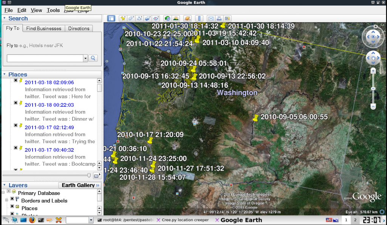Open the terminal launcher in taskbar
387x225 pixels.
pos(41,220)
